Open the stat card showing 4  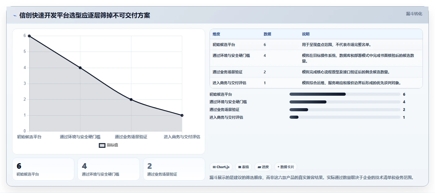click(x=109, y=169)
